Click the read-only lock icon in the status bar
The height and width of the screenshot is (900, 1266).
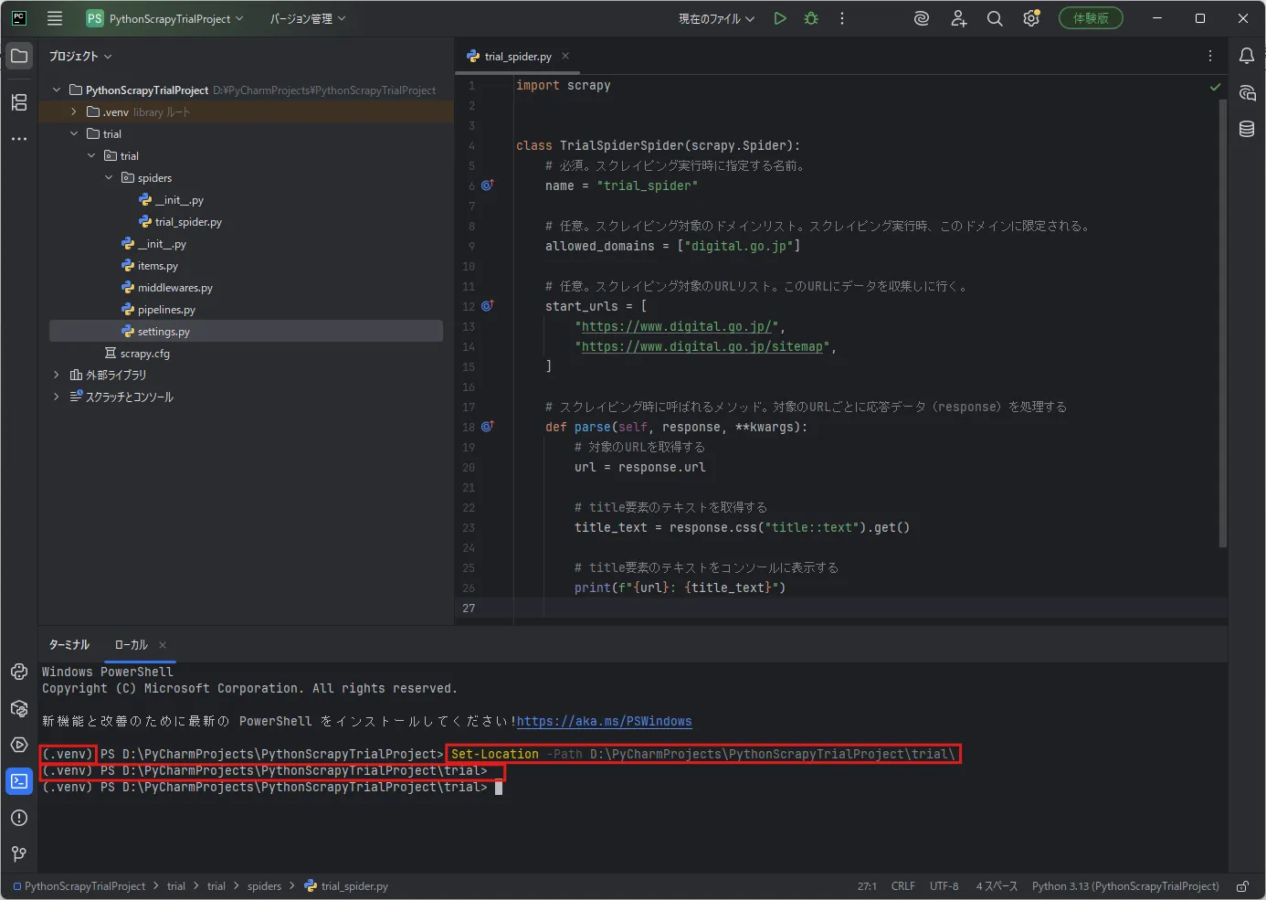click(1243, 886)
